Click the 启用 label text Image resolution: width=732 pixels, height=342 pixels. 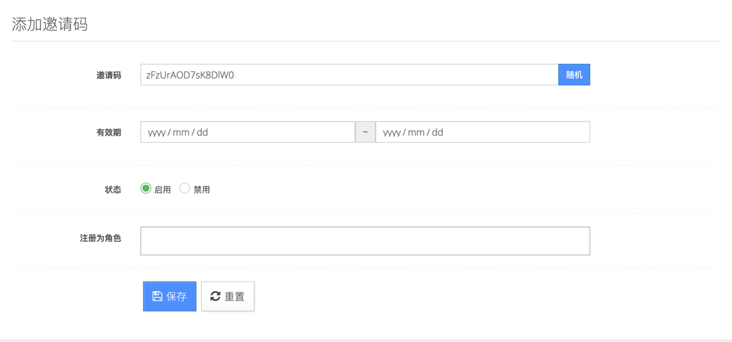coord(163,190)
